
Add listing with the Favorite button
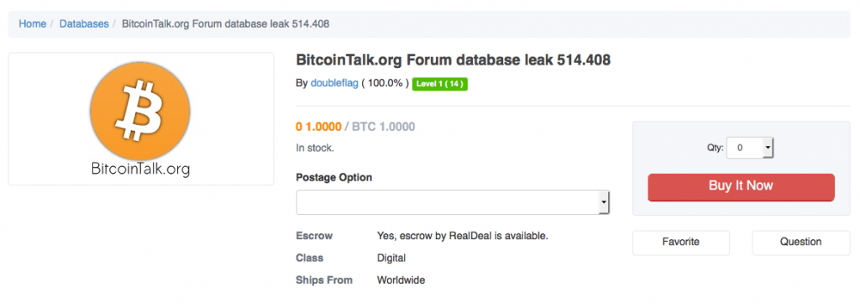click(x=680, y=243)
